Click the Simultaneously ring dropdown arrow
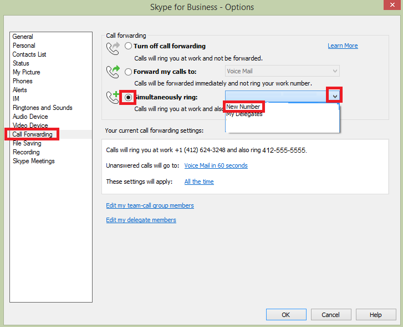This screenshot has height=327, width=403. coord(335,97)
